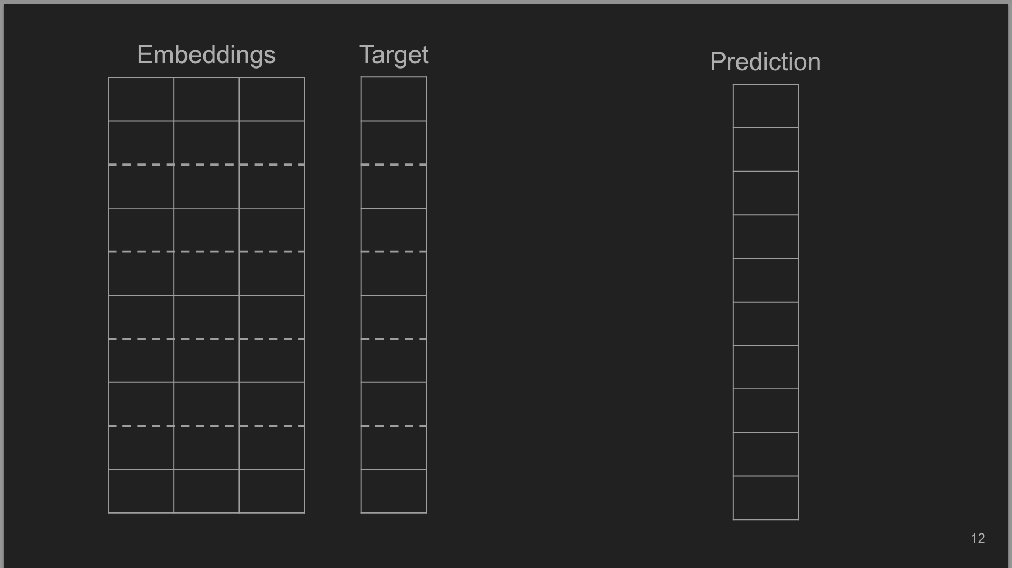Click ninth cell of the Prediction column
Viewport: 1012px width, 568px height.
[765, 454]
